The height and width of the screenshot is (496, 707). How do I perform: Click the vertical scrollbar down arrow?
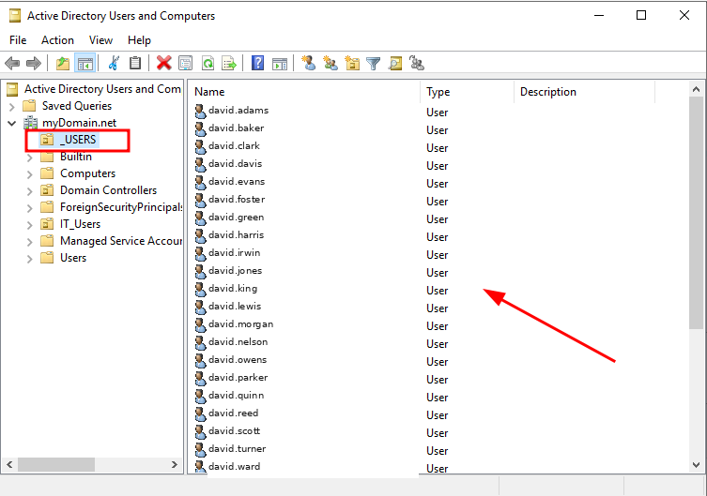[x=696, y=465]
